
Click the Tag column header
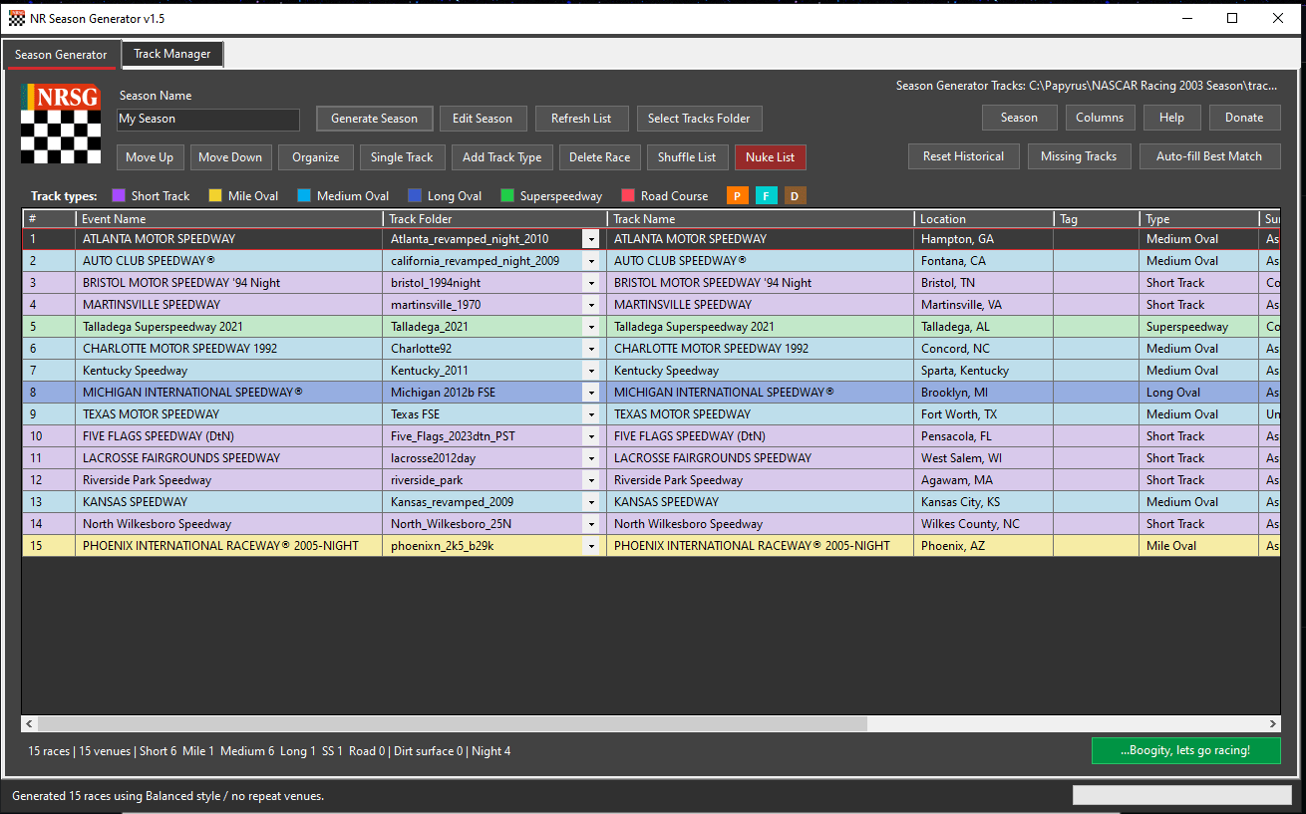point(1097,219)
